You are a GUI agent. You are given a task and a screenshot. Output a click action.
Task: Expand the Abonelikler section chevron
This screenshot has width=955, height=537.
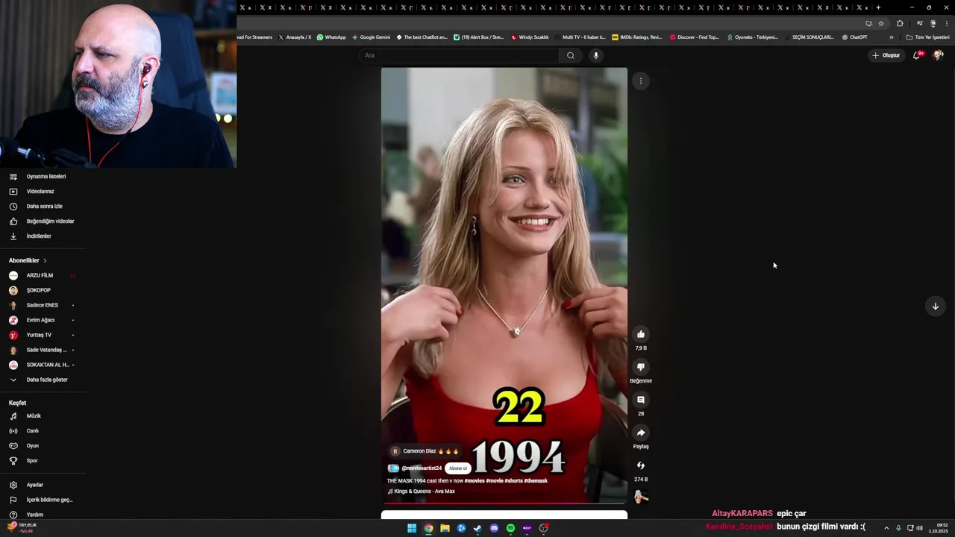(45, 260)
